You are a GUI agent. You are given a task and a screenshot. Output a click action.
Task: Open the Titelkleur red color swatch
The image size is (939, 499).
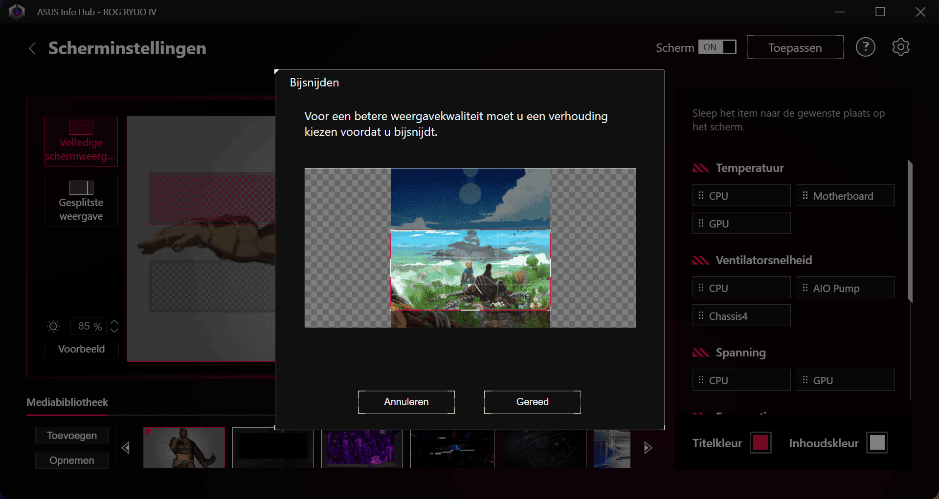(x=760, y=443)
